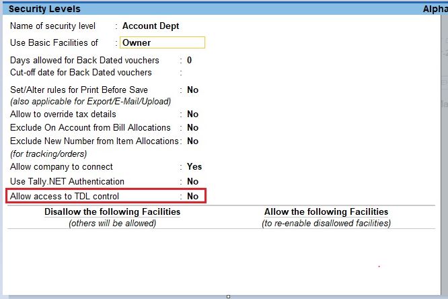Open the Use Basic Facilities of Owner field
Screen dimensions: 448x299
pyautogui.click(x=162, y=42)
